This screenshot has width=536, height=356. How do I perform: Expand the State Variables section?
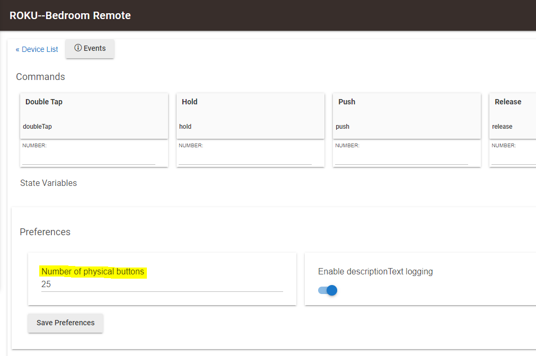[48, 183]
